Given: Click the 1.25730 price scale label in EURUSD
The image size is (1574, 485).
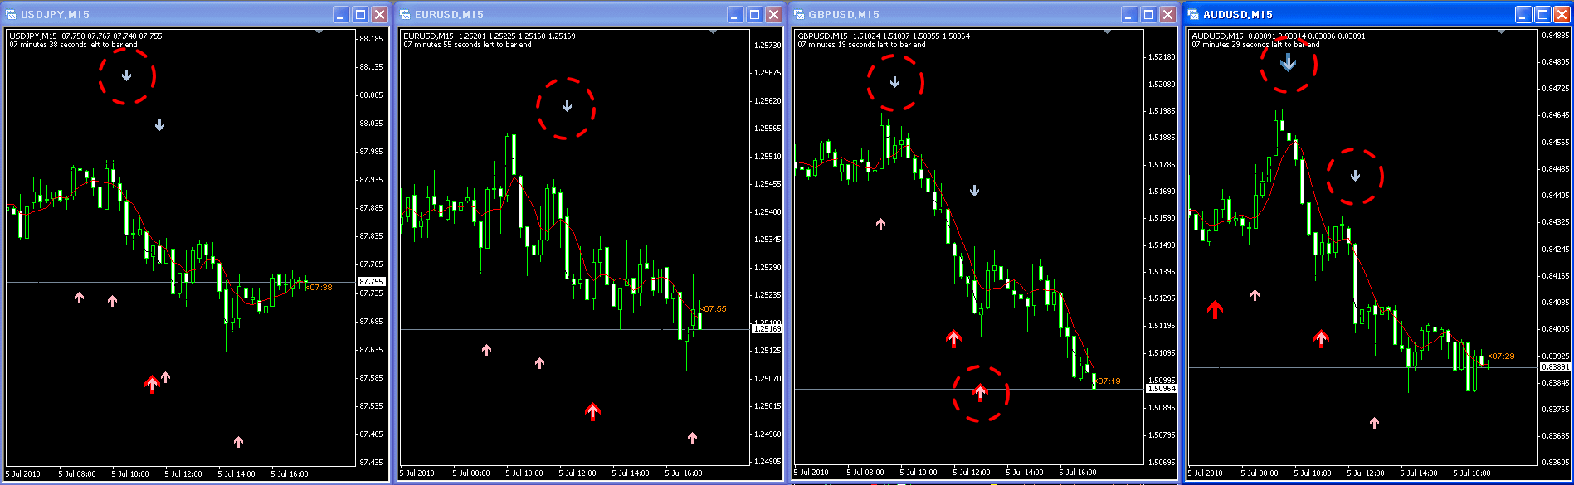Looking at the screenshot, I should click(768, 46).
